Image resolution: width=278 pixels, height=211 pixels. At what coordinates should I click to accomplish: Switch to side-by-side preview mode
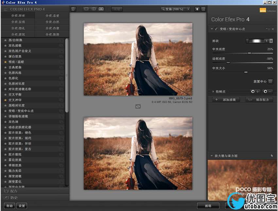point(101,9)
